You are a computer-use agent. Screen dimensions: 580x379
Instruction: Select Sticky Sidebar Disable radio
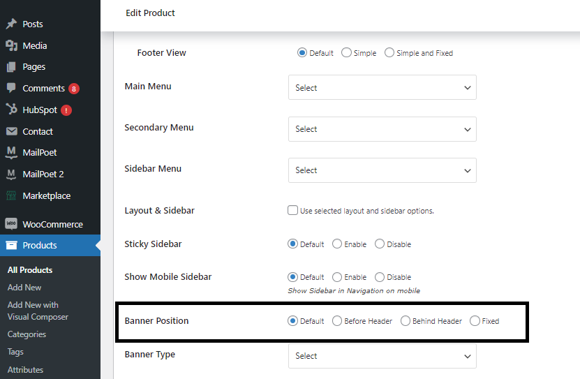pos(380,244)
